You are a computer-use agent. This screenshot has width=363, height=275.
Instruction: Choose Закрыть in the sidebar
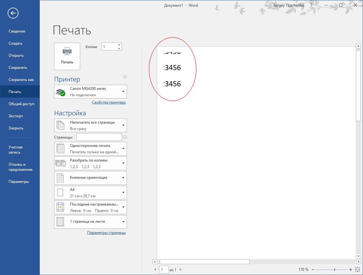tap(20, 128)
